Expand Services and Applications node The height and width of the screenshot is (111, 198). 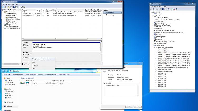pos(3,28)
